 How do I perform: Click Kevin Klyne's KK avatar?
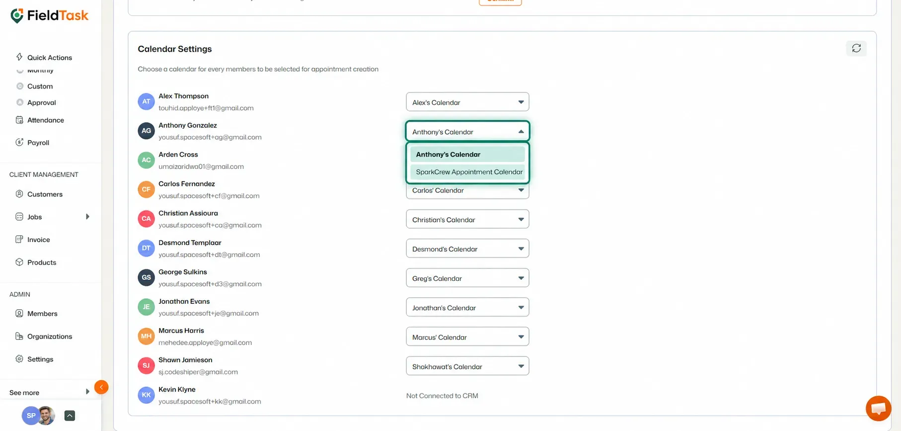point(146,395)
